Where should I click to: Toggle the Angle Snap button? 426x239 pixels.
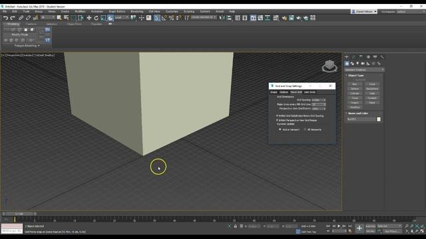[x=164, y=18]
